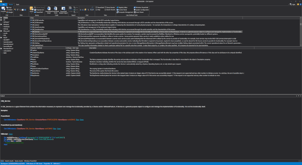Expand the Microsoft namespace node
This screenshot has height=165, width=302.
1,31
